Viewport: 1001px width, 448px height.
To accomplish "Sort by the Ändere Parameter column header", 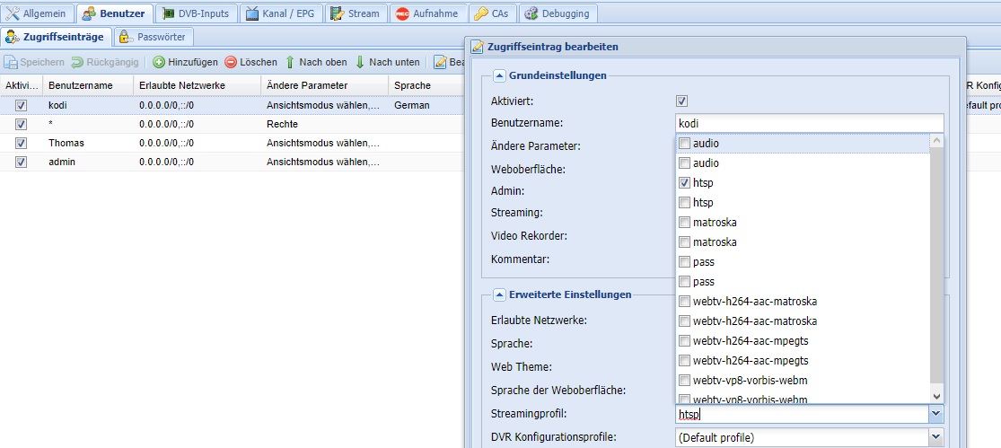I will pyautogui.click(x=325, y=85).
